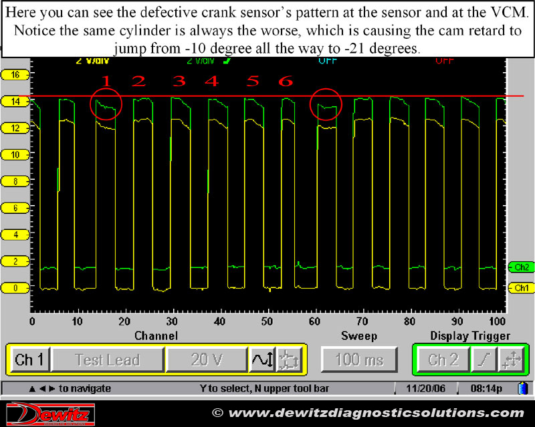Click the 100 ms time axis label
The image size is (535, 427).
[497, 321]
